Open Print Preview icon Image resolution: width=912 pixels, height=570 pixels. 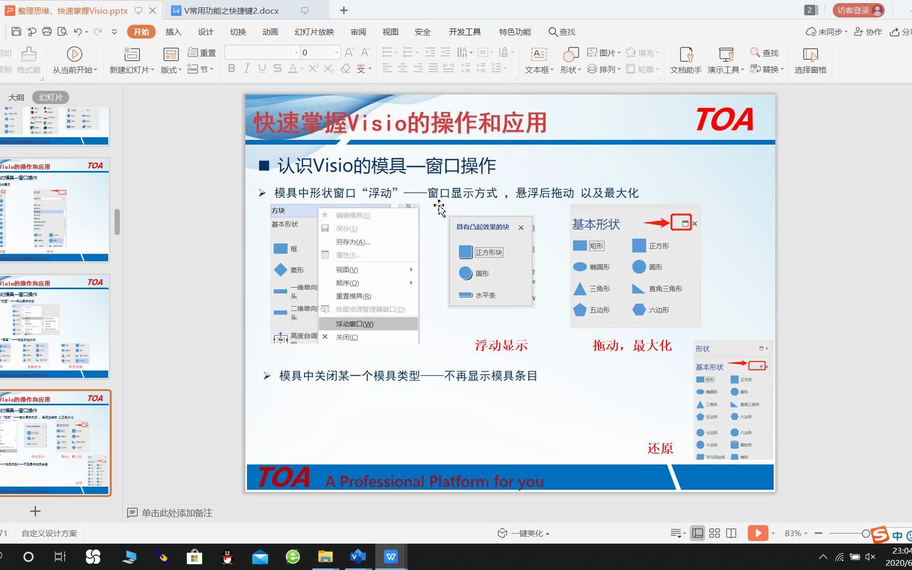(62, 32)
